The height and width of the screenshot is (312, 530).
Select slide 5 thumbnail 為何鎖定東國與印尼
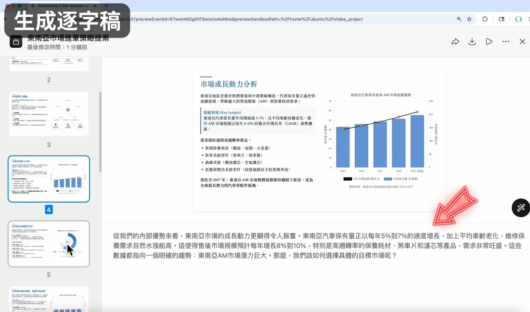[x=49, y=244]
